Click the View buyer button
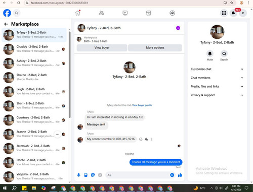The height and width of the screenshot is (192, 253). coord(102,48)
